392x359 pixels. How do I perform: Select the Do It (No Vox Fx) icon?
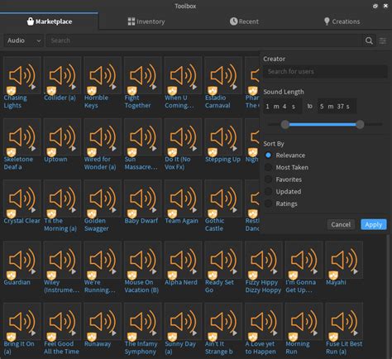(x=183, y=136)
